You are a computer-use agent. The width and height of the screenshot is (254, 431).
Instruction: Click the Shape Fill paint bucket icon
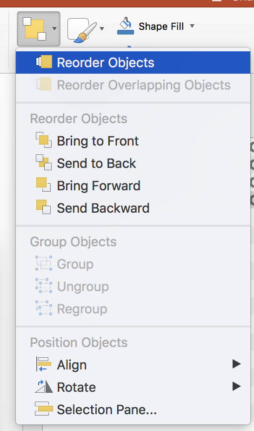[126, 26]
